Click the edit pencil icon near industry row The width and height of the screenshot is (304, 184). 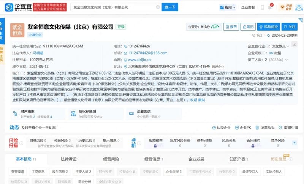coord(294,45)
